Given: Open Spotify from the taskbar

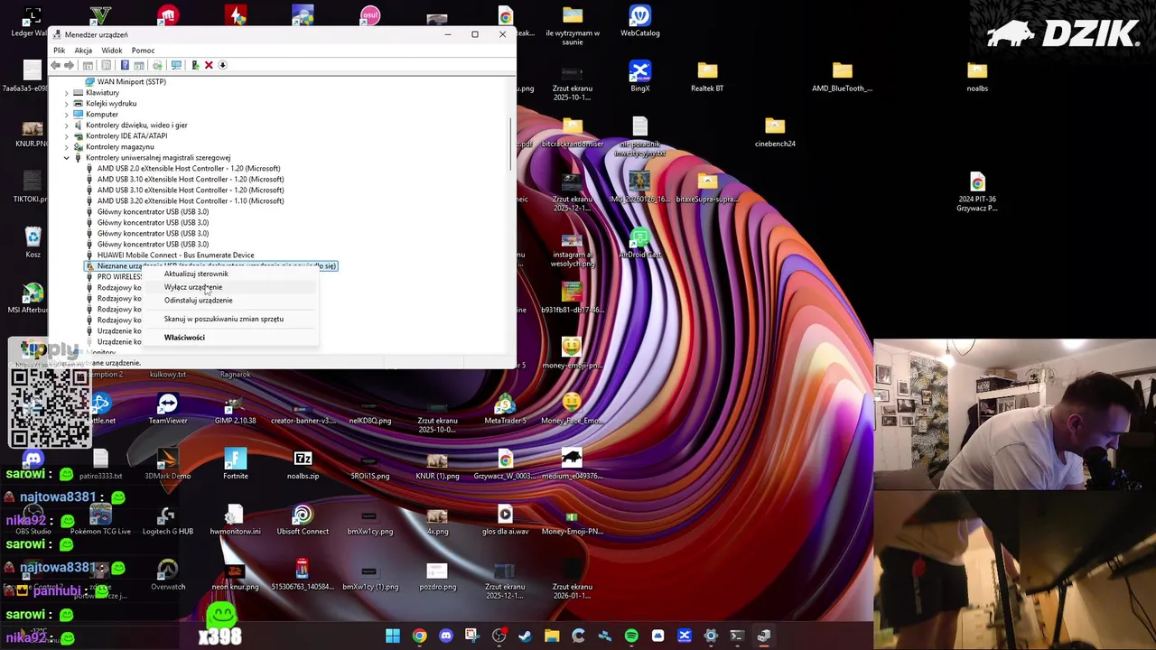Looking at the screenshot, I should 631,636.
